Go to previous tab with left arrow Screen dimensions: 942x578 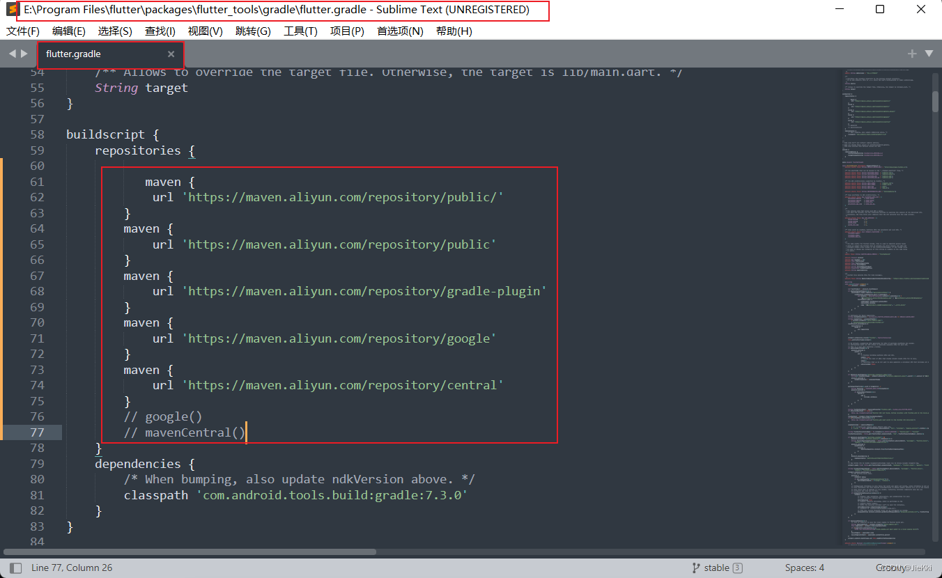[12, 54]
